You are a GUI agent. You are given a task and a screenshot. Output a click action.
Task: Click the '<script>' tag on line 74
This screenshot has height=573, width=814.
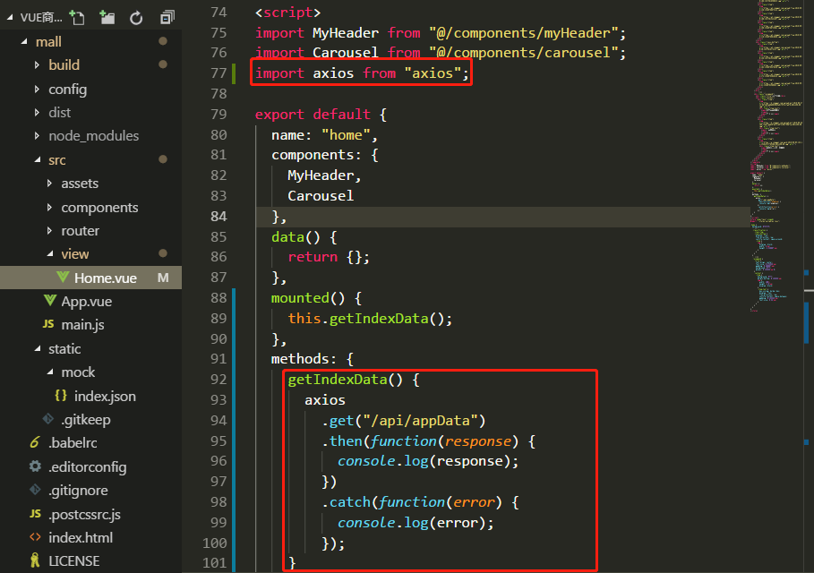[287, 13]
